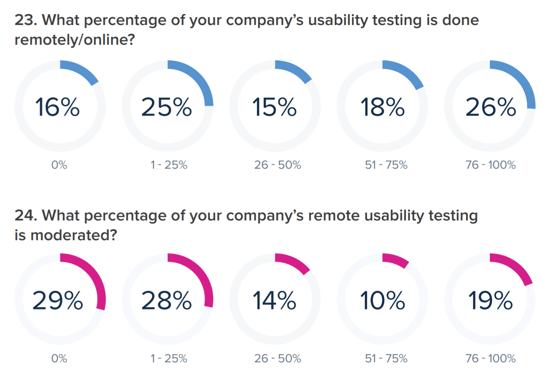Select the 28% pink donut chart

click(167, 300)
